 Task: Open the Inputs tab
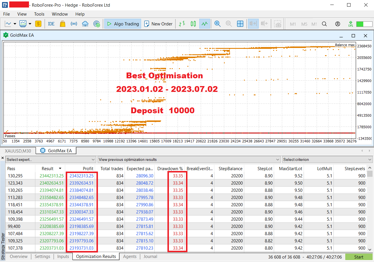click(x=63, y=257)
